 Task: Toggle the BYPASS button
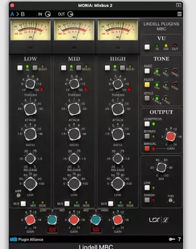pyautogui.click(x=147, y=136)
